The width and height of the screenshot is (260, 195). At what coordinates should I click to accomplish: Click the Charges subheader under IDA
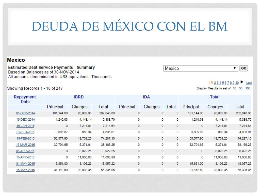152,107
